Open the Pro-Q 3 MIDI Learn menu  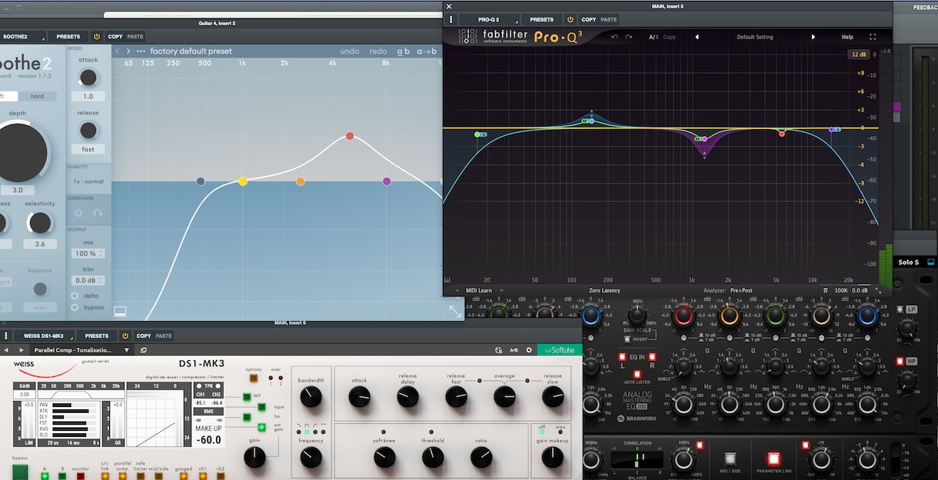click(x=480, y=290)
